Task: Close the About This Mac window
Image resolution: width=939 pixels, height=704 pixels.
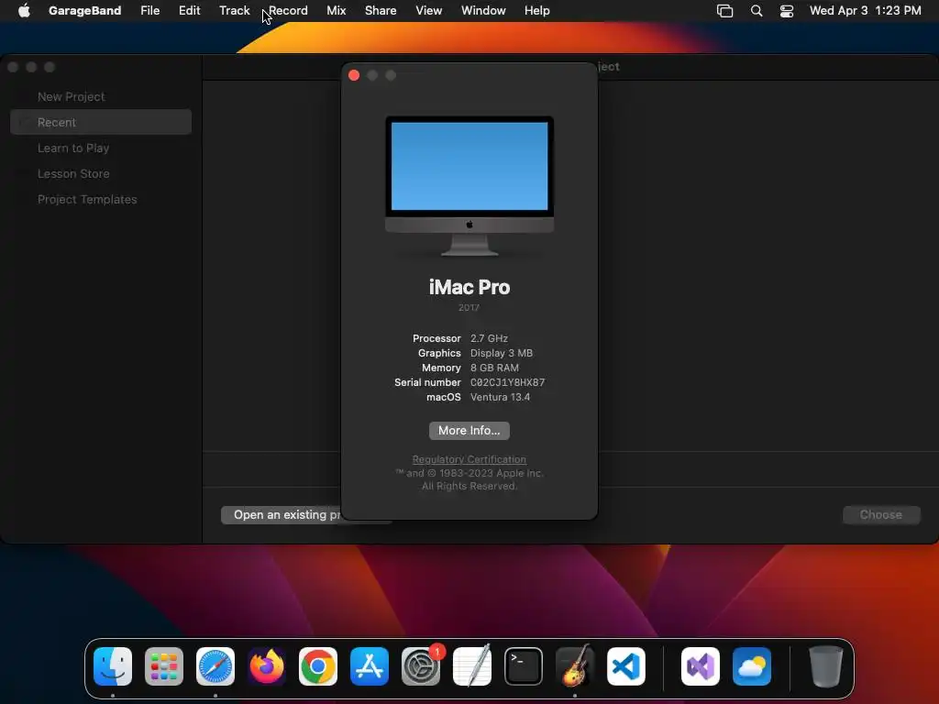Action: coord(354,75)
